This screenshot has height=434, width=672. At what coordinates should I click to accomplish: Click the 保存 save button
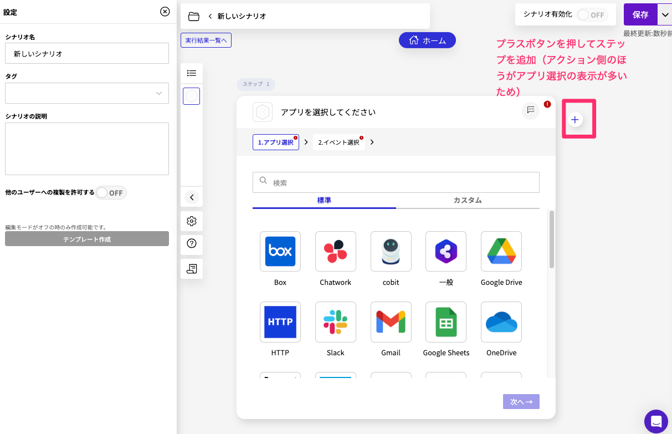click(x=640, y=15)
